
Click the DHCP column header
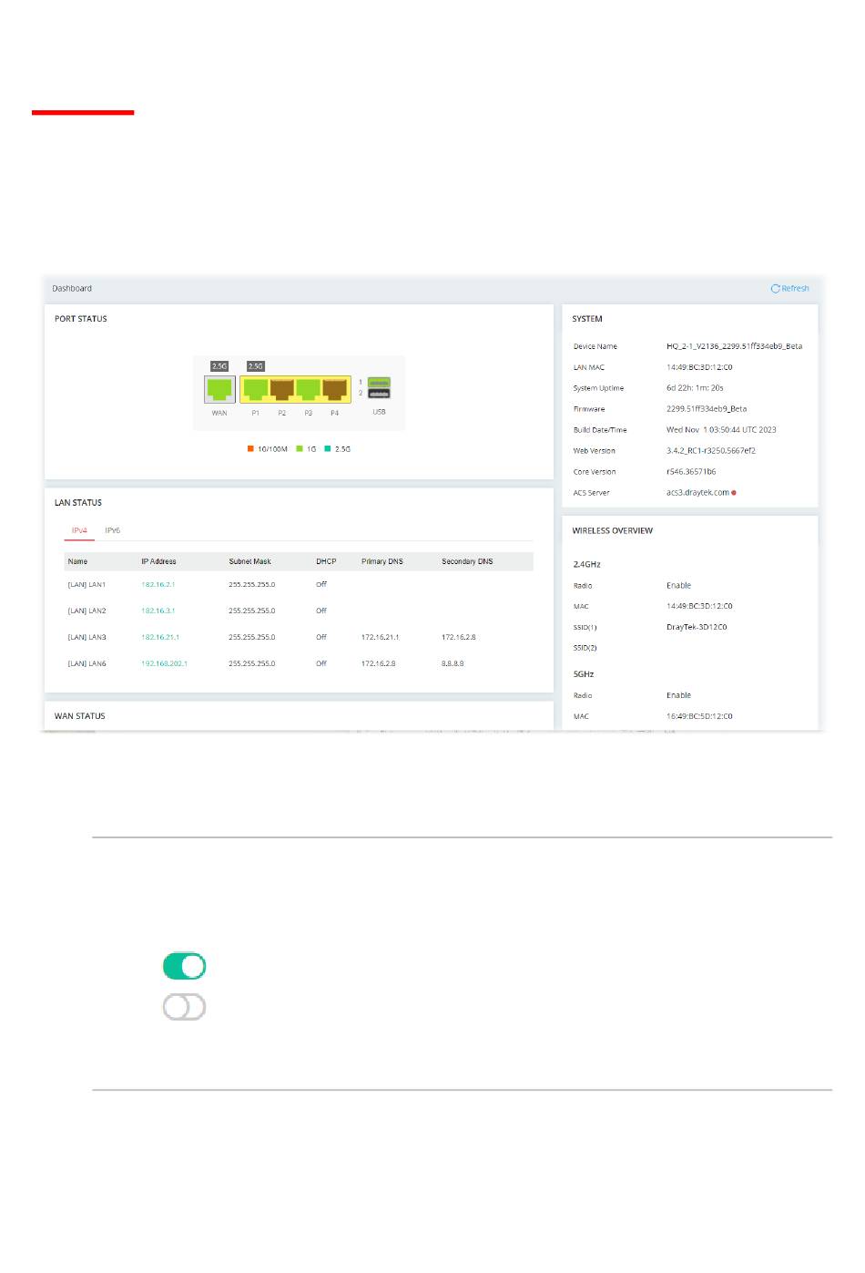tap(326, 562)
